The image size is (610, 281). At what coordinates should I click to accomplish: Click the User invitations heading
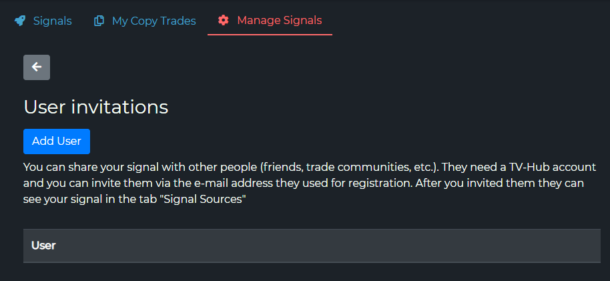coord(95,107)
